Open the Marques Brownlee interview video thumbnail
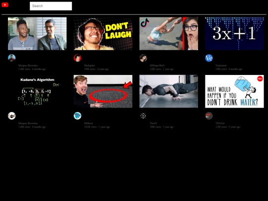This screenshot has width=268, height=201. pyautogui.click(x=37, y=34)
